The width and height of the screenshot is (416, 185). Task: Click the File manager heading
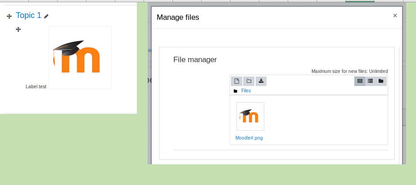click(x=195, y=59)
